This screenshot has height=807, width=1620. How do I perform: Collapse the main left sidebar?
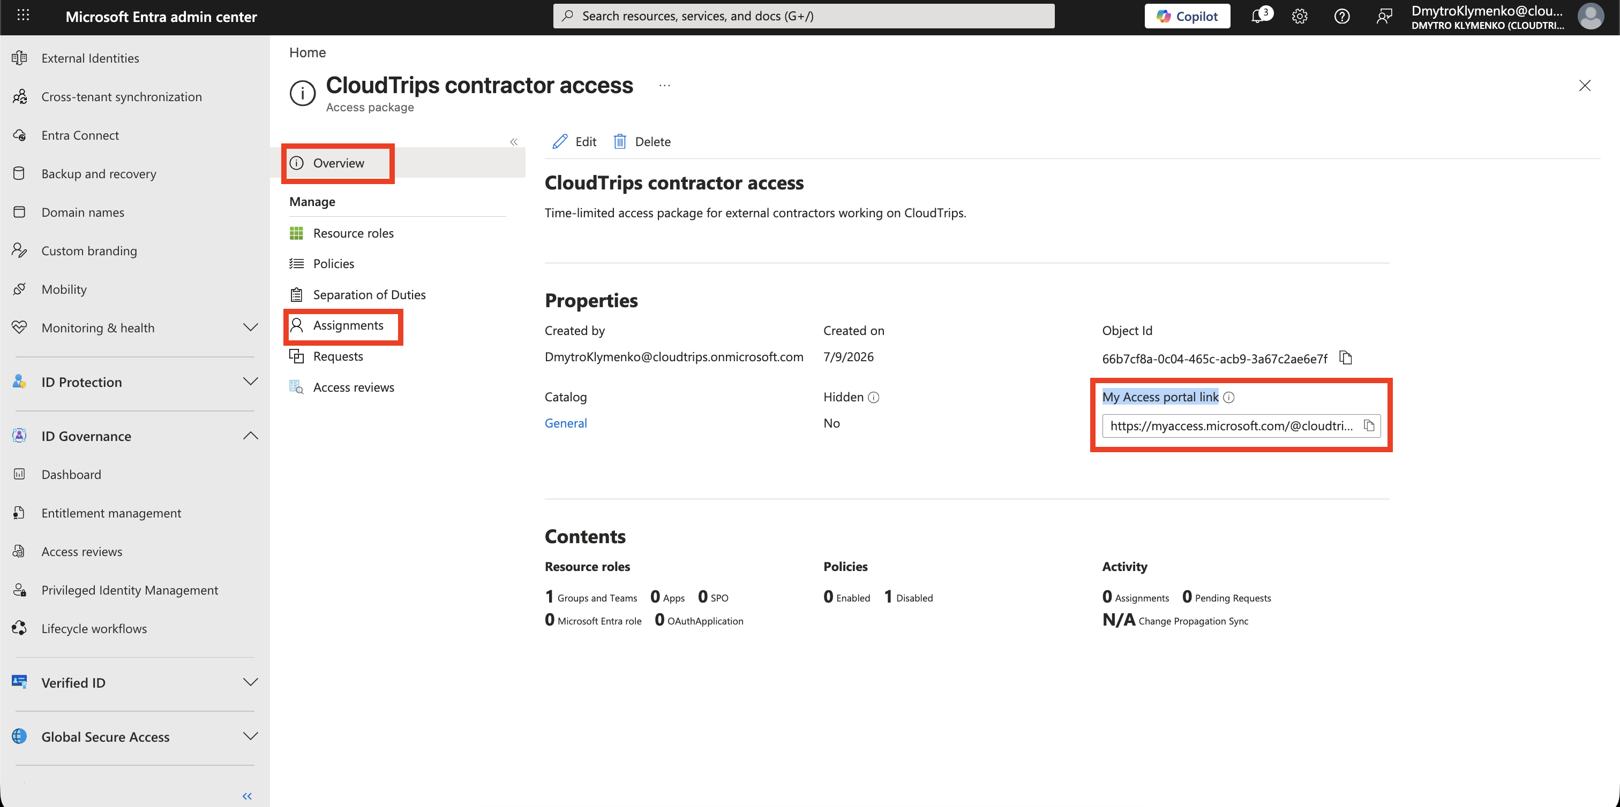point(247,796)
